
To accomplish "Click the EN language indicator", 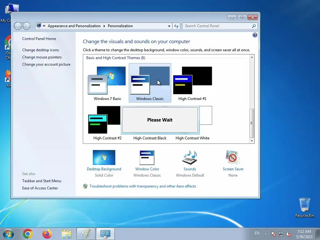I will [257, 233].
